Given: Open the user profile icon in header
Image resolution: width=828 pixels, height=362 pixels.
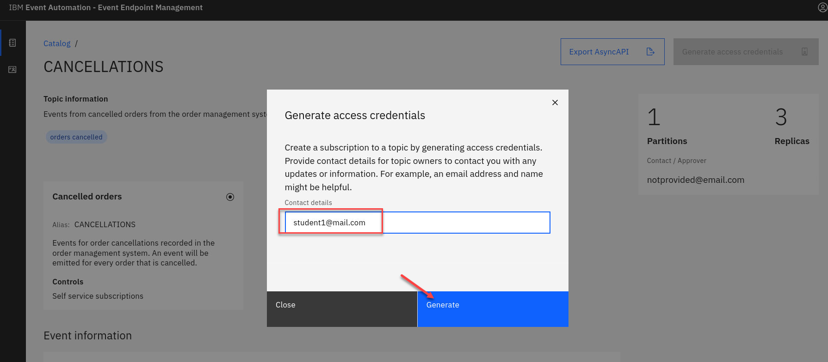Looking at the screenshot, I should click(822, 7).
